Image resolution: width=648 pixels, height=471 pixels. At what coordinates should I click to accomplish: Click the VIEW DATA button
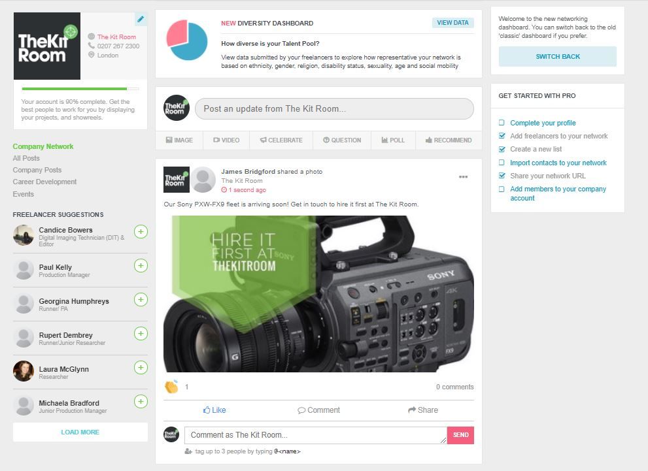tap(453, 23)
